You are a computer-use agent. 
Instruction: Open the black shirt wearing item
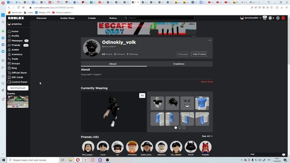[x=157, y=103]
